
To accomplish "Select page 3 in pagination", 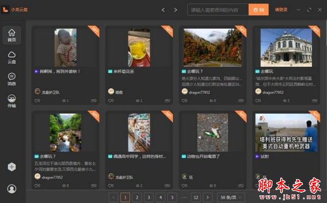I will (149, 198).
